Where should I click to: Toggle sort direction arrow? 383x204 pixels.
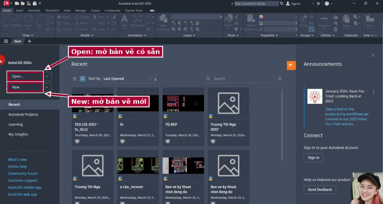pyautogui.click(x=155, y=79)
